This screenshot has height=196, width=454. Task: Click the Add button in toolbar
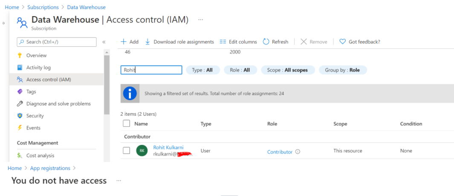(130, 42)
